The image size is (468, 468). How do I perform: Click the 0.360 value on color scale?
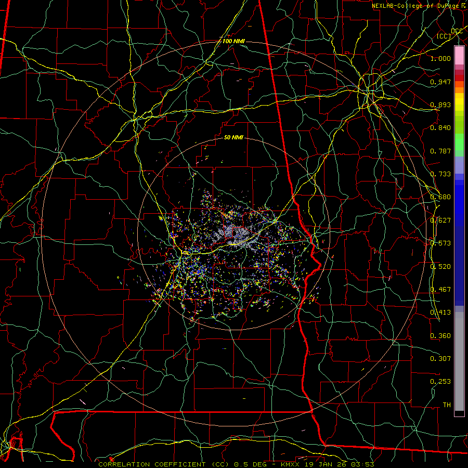pyautogui.click(x=440, y=335)
